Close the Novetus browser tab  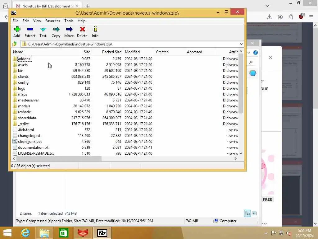[77, 6]
